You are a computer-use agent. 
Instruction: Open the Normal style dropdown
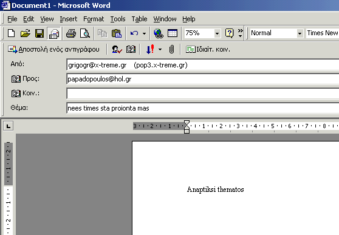[x=300, y=33]
